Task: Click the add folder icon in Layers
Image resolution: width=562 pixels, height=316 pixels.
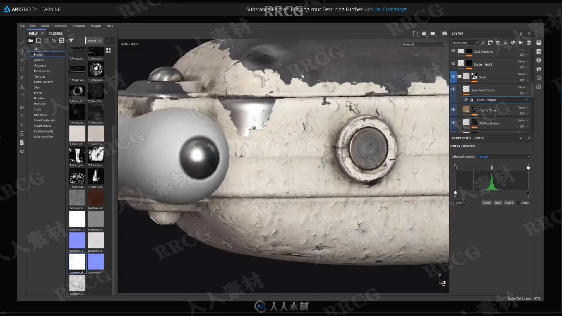Action: pos(521,43)
